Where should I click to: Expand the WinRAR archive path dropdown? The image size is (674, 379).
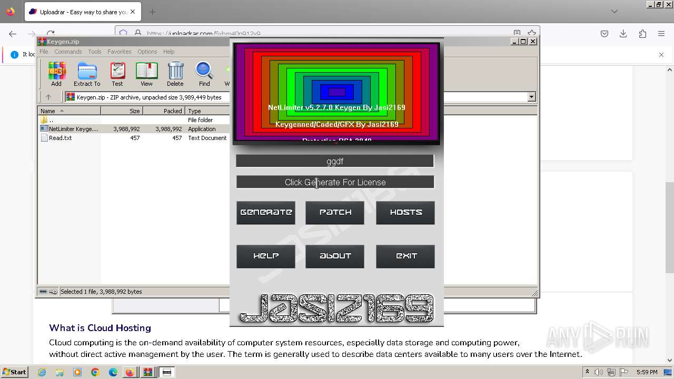pos(531,97)
